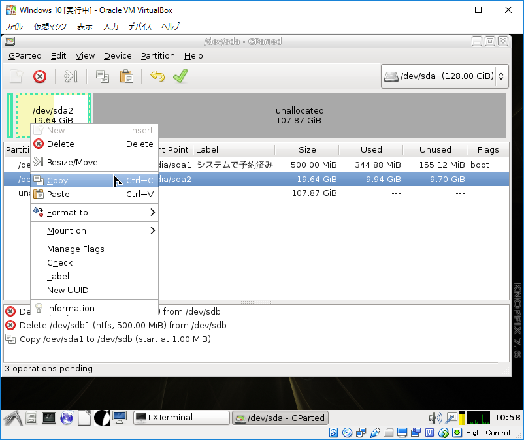Image resolution: width=524 pixels, height=440 pixels.
Task: Click the green CPU usage monitor graph
Action: pyautogui.click(x=478, y=418)
